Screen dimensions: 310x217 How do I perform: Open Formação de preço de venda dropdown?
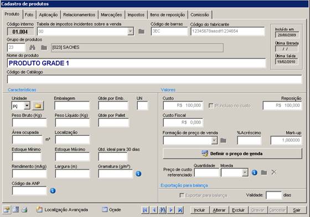214,140
